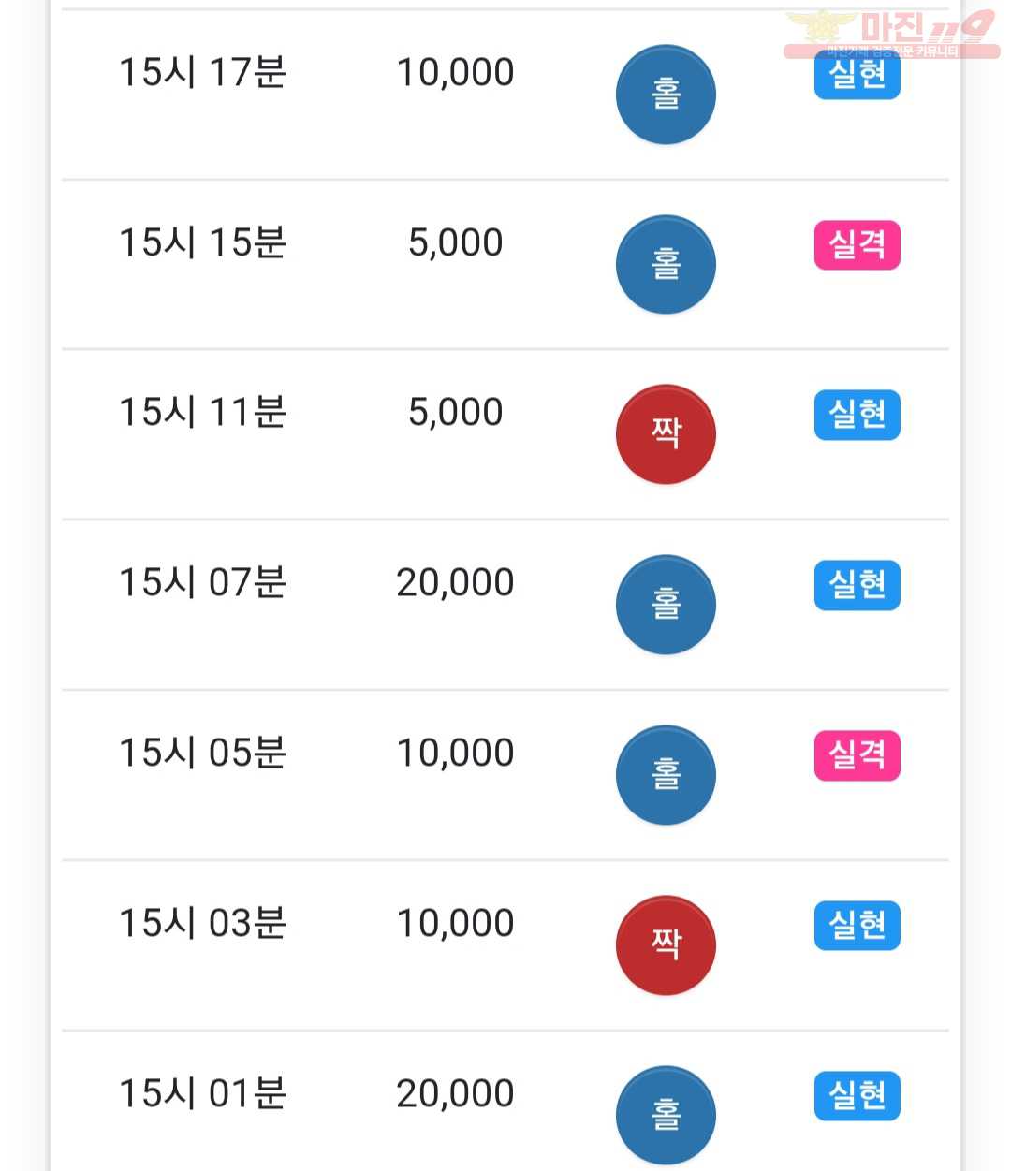Click the blue 홀 circle for 15시 07분

point(666,605)
